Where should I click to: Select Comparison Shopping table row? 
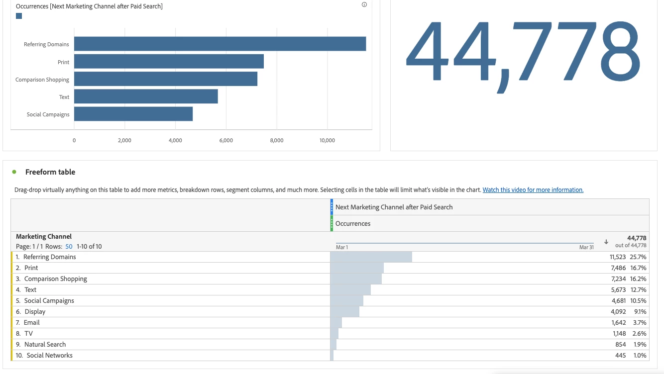330,279
